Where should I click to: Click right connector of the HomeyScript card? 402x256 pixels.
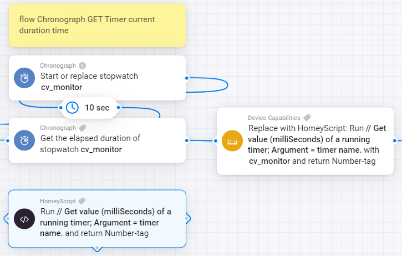tap(187, 219)
